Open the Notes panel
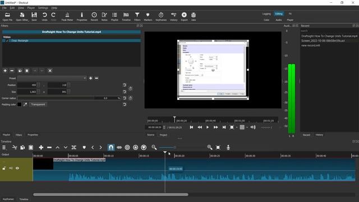Viewport: 359px width, 202px height. pyautogui.click(x=104, y=17)
